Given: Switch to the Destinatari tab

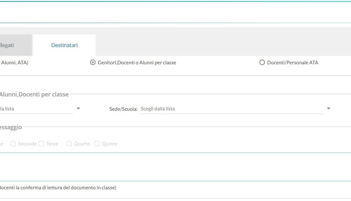Looking at the screenshot, I should [x=64, y=45].
